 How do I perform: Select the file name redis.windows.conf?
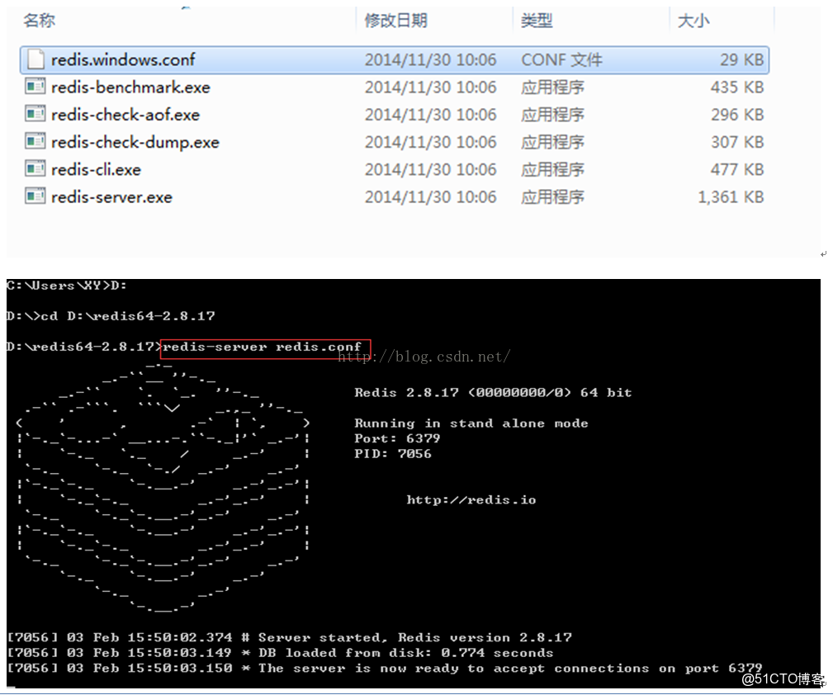coord(123,59)
